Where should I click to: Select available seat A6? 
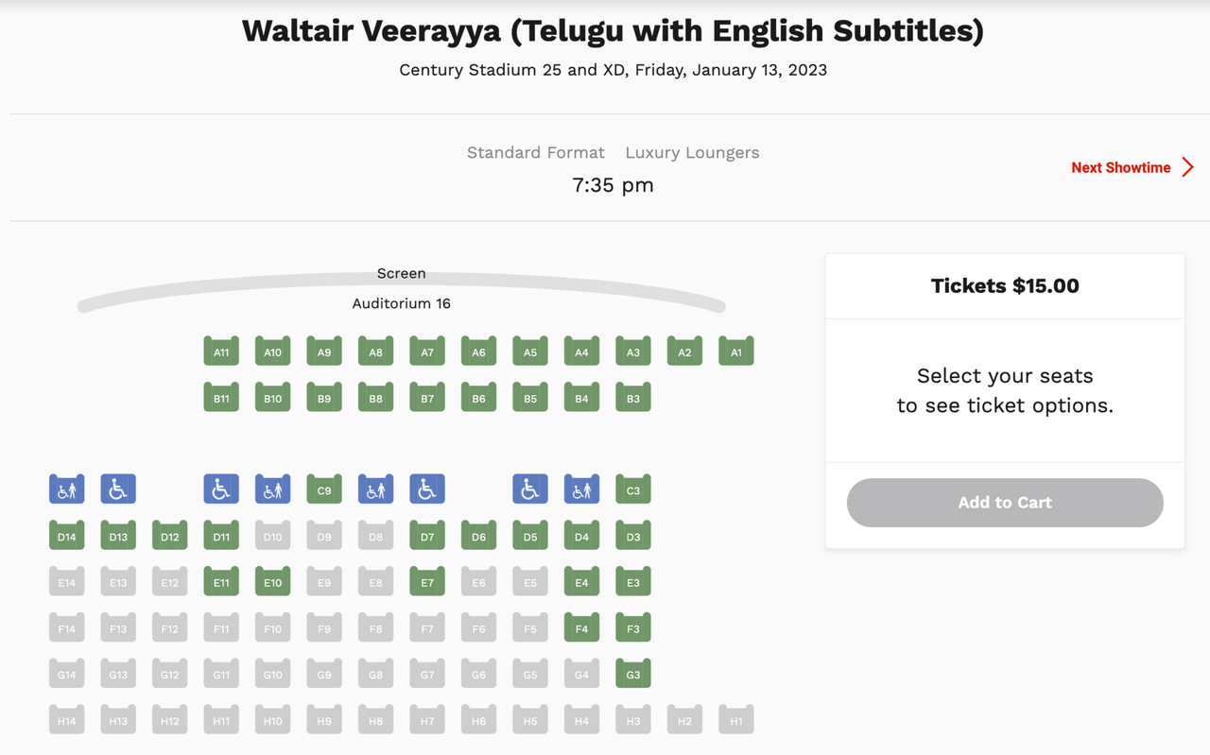click(x=478, y=352)
